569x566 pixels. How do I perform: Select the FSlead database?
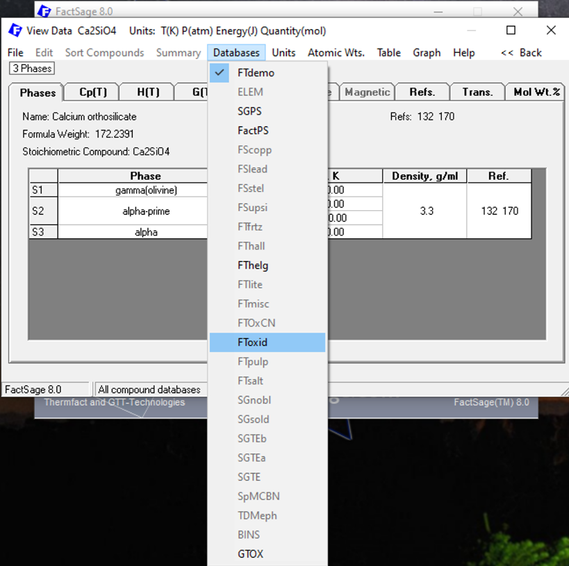coord(267,169)
